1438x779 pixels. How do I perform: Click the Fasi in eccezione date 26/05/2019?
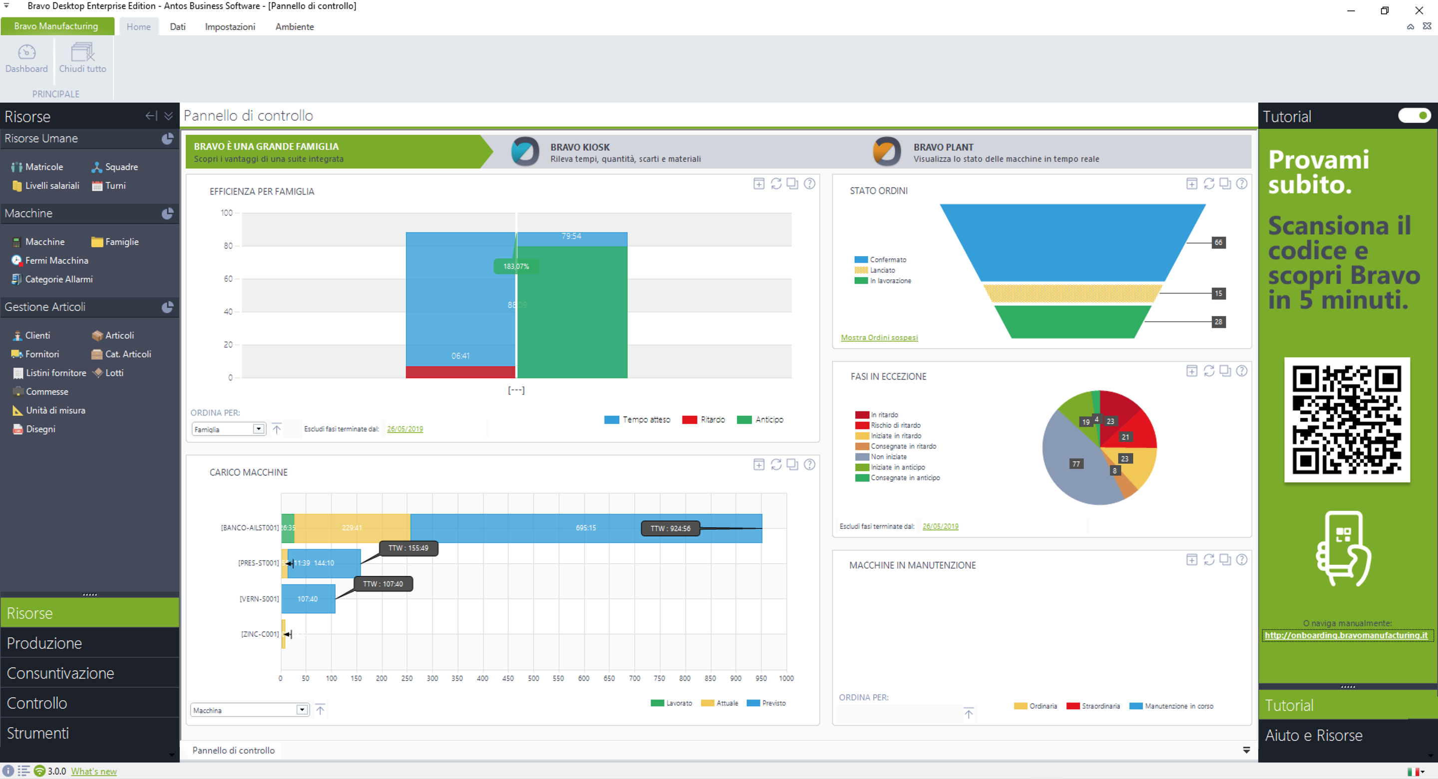click(x=940, y=526)
